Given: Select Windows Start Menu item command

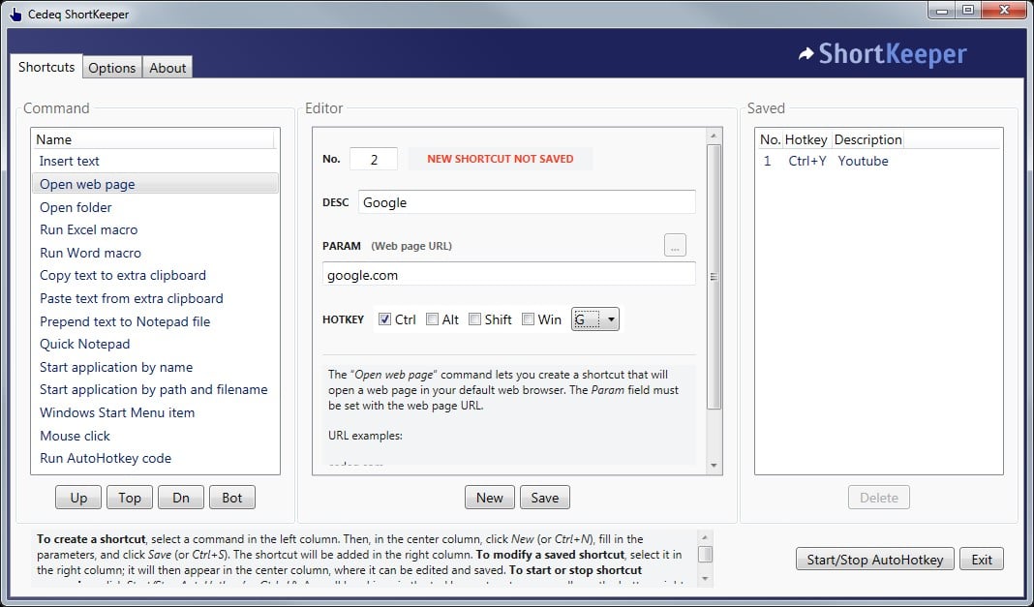Looking at the screenshot, I should [155, 411].
